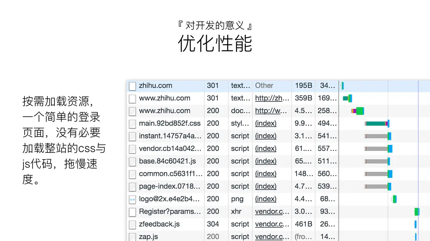Open the (index) initiator for base.84c60421.js
This screenshot has height=241, width=430.
[266, 161]
